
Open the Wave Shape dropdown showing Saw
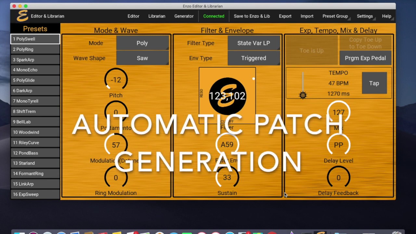142,58
